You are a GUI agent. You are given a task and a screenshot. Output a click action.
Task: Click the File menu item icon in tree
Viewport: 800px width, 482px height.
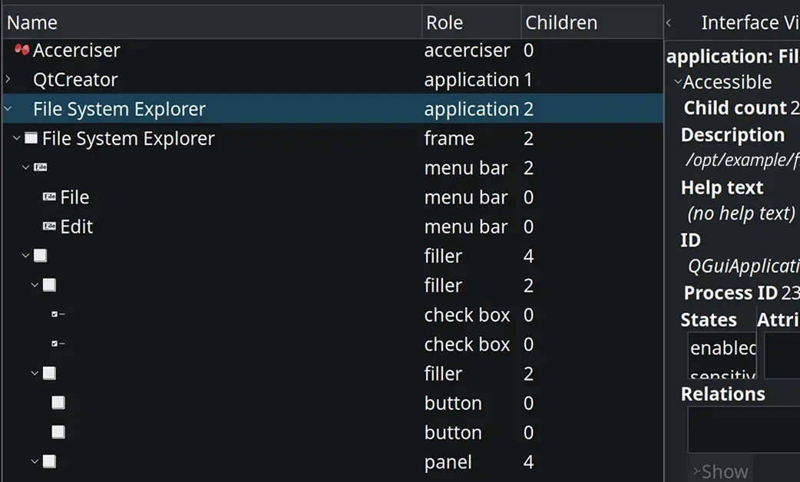pyautogui.click(x=49, y=196)
